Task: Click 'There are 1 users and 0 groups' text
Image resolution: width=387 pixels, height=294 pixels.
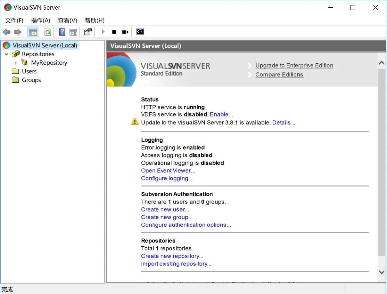Action: tap(184, 202)
